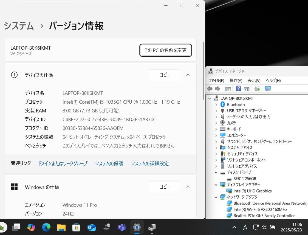The width and height of the screenshot is (308, 235).
Task: Click product ID 00330-53384-65836-AAOEM
Action: (93, 128)
